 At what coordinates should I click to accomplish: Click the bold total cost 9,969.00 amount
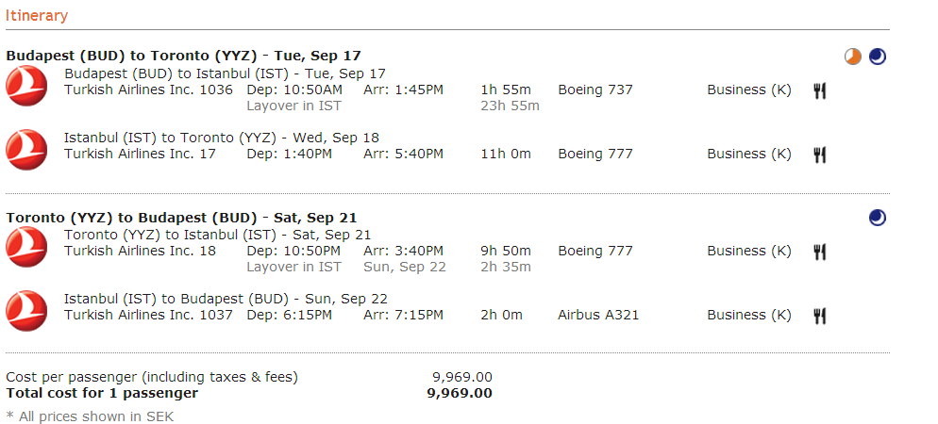coord(460,393)
